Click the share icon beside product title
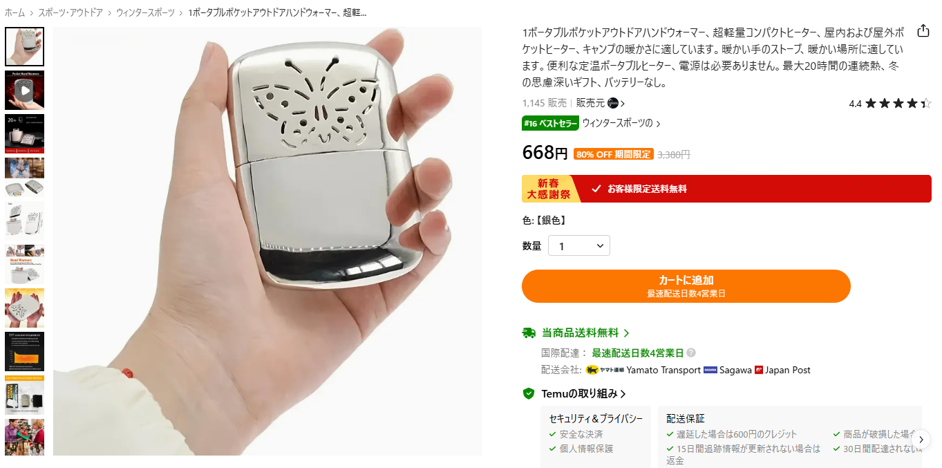This screenshot has height=468, width=942. pos(923,31)
